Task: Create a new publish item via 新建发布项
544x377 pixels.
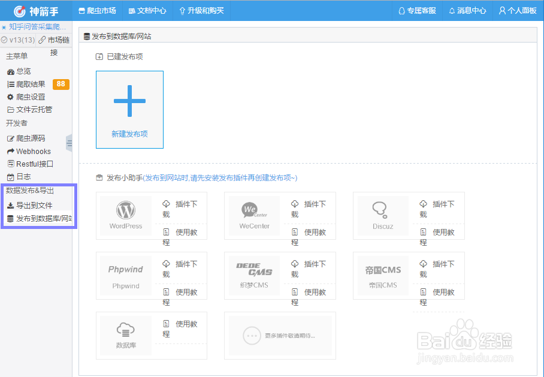Action: [x=129, y=109]
